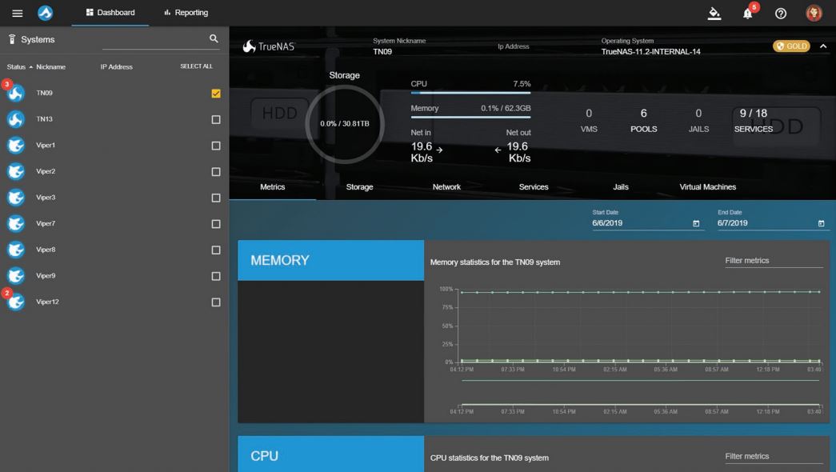836x472 pixels.
Task: Uncheck the TN09 system checkbox
Action: 216,94
